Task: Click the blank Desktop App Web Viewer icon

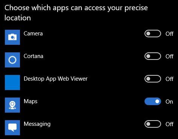Action: click(12, 82)
